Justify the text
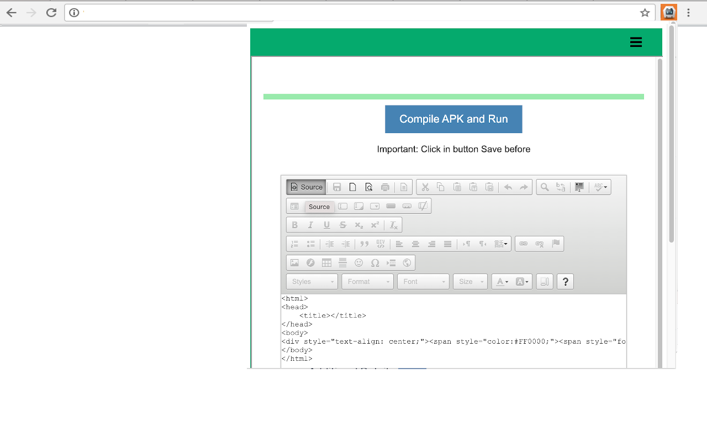 [447, 244]
